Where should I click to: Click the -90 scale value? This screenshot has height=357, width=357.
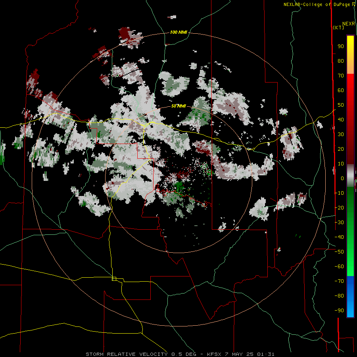point(339,311)
